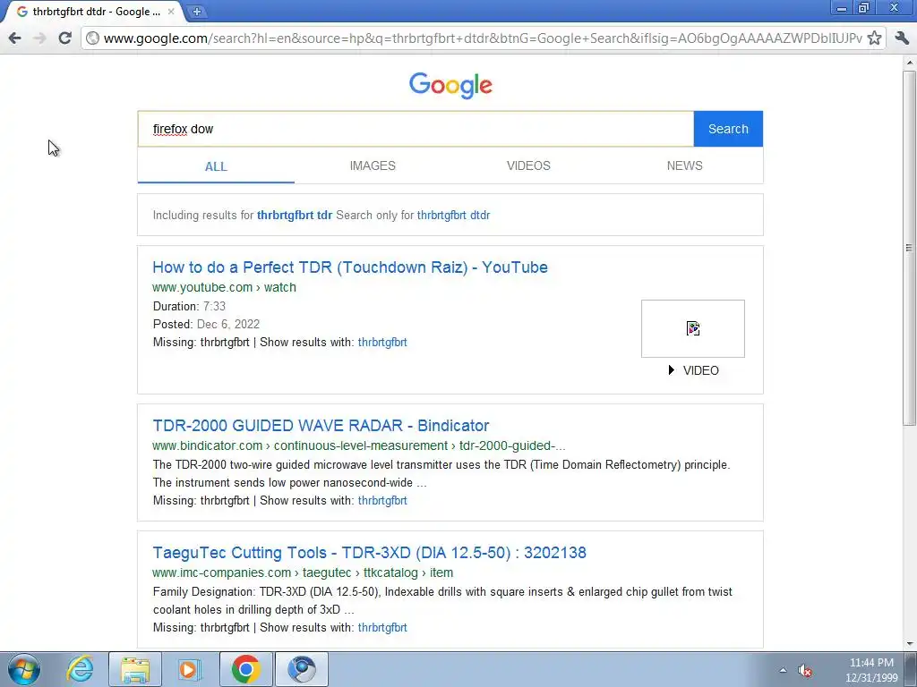Screen dimensions: 917x687
Task: Open TaeguTec Cutting Tools TDR-3XD result
Action: tap(370, 553)
